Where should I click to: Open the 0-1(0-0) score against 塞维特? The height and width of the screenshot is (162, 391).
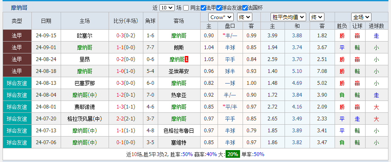126,142
